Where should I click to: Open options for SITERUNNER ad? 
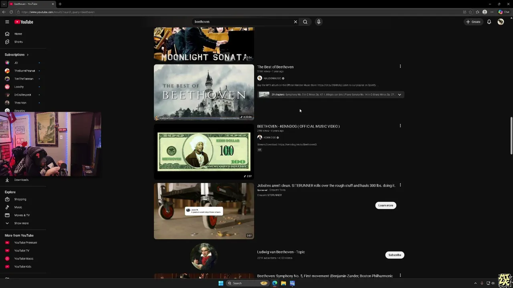(400, 185)
